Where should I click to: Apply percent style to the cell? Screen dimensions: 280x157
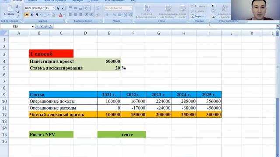point(115,15)
